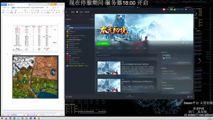This screenshot has width=213, height=120.
Task: Open the first game sub-tab under Play button
Action: (x=100, y=48)
